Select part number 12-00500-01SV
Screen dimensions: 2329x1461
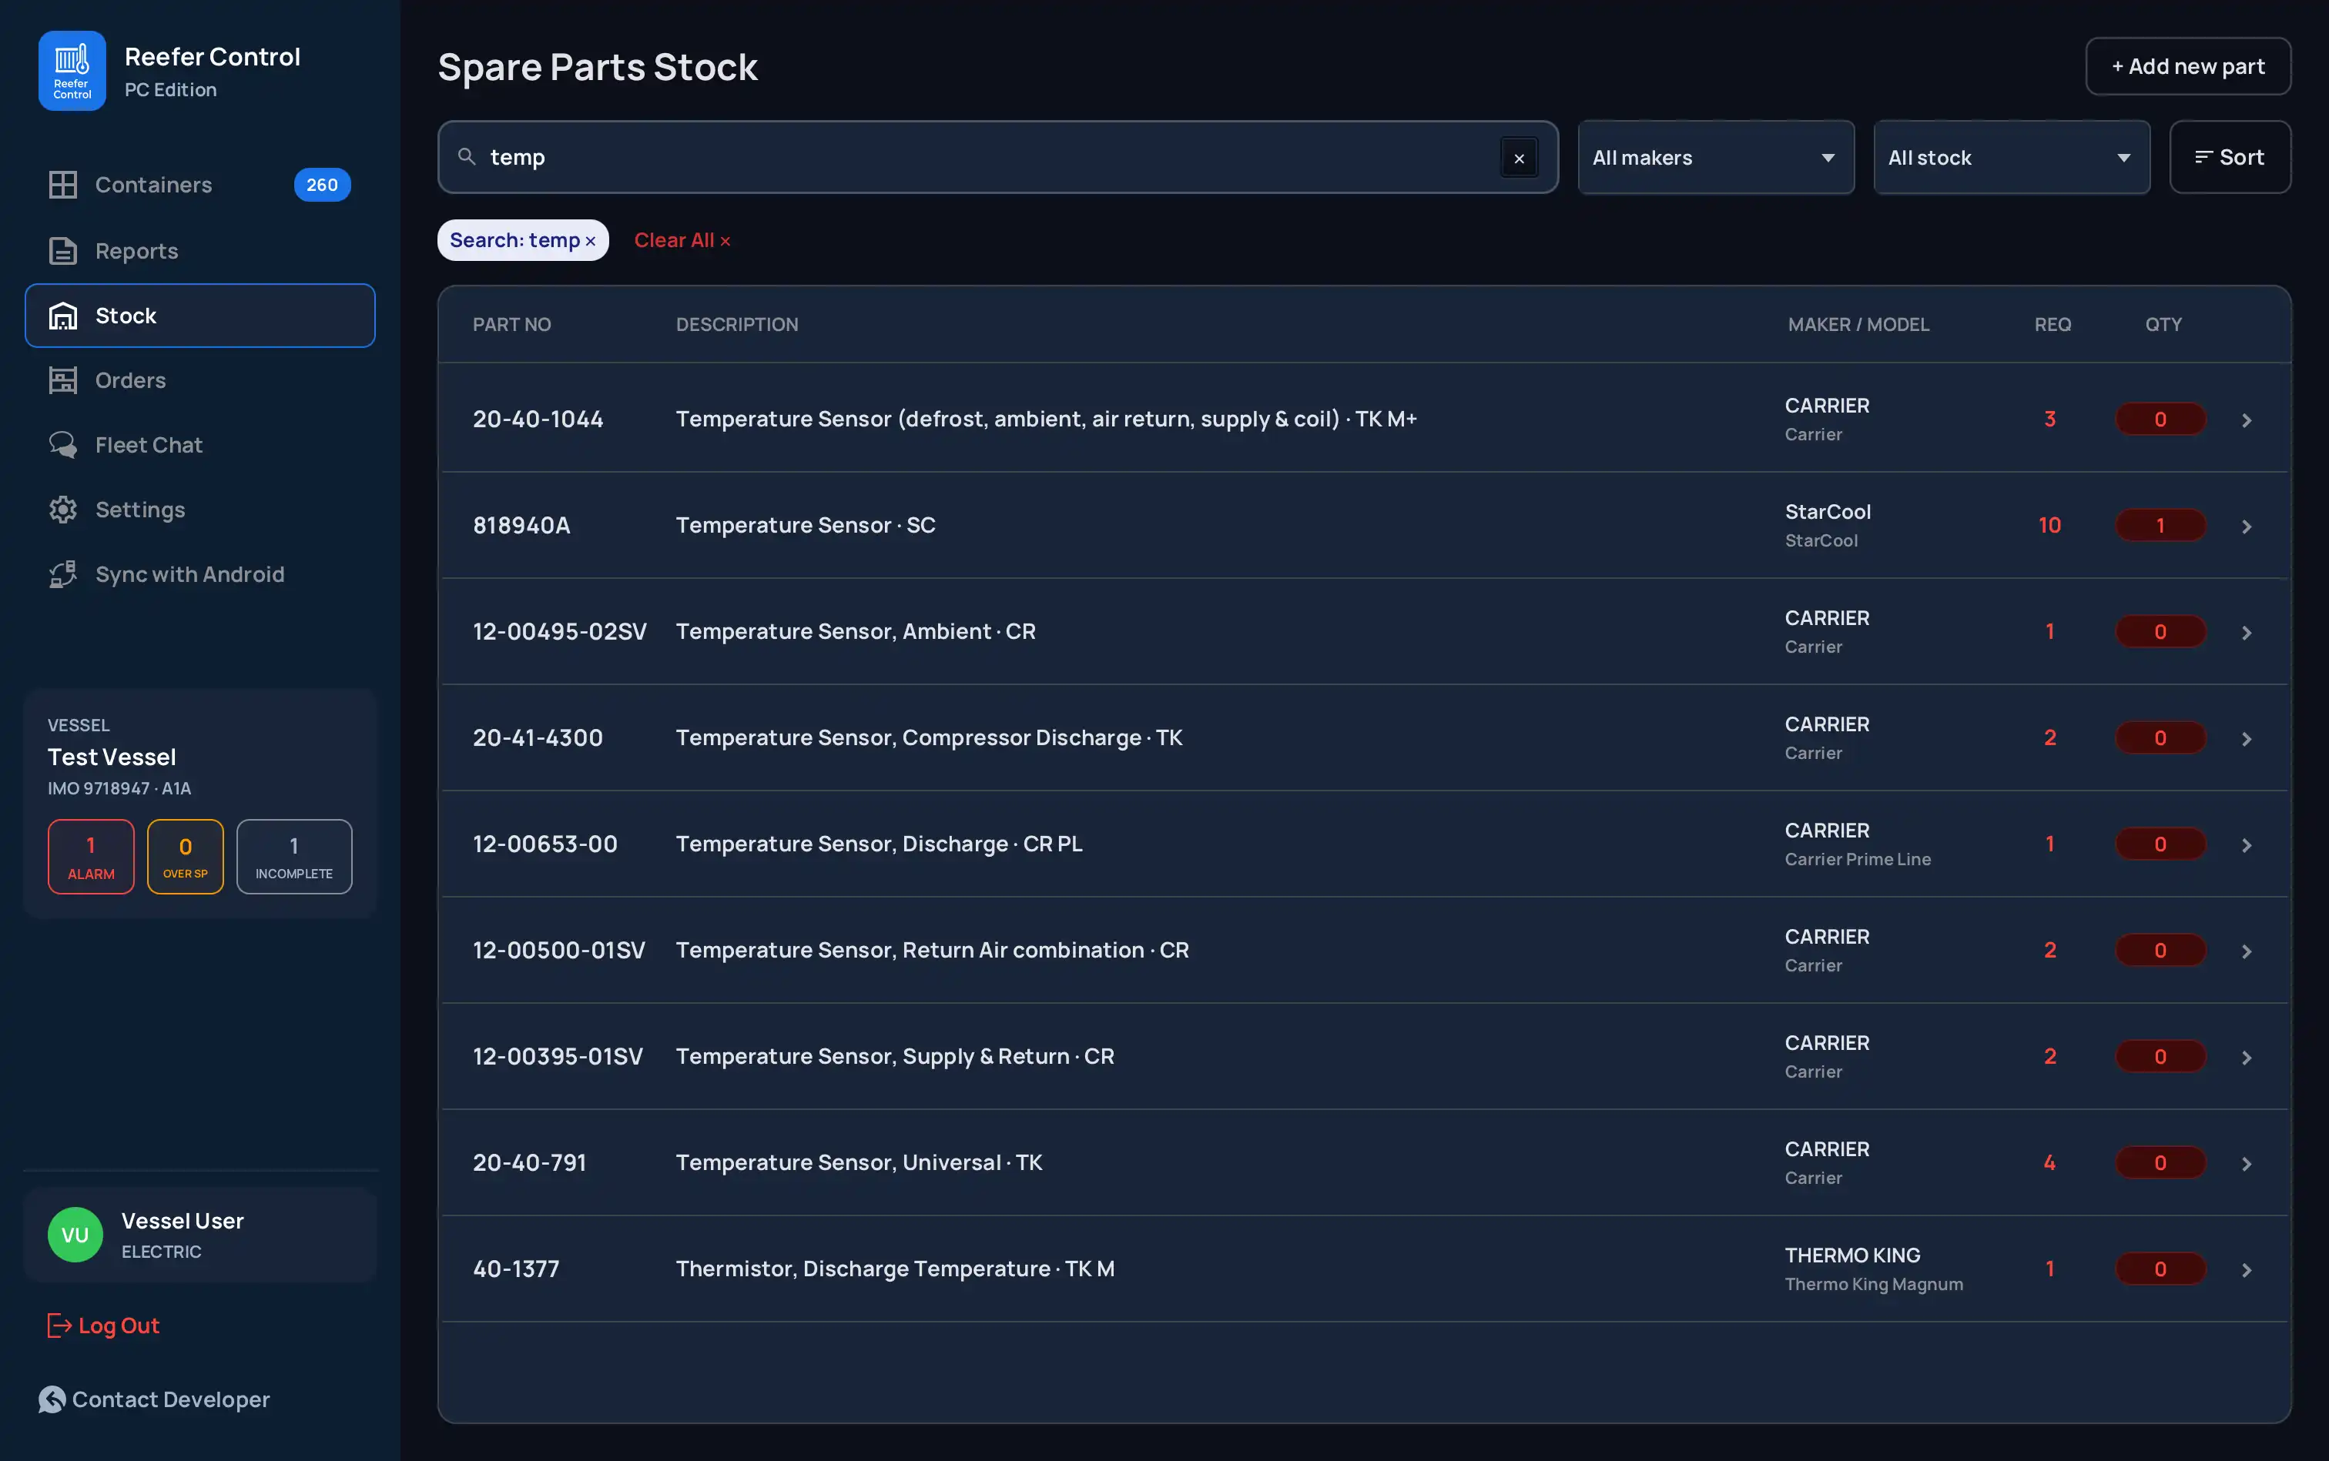pos(559,951)
